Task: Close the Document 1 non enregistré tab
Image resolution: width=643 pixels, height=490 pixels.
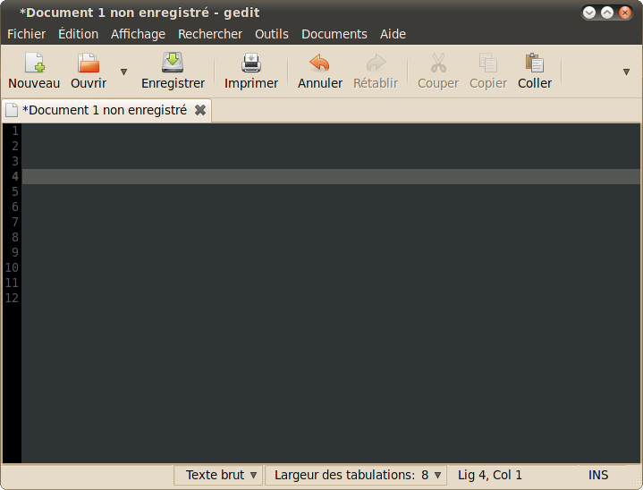Action: [x=200, y=110]
